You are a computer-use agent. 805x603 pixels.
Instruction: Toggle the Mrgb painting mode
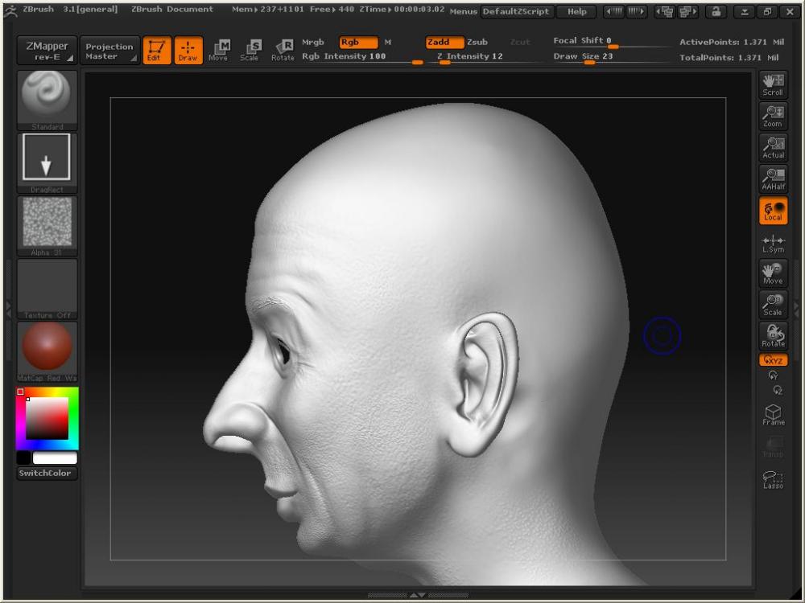(x=312, y=42)
